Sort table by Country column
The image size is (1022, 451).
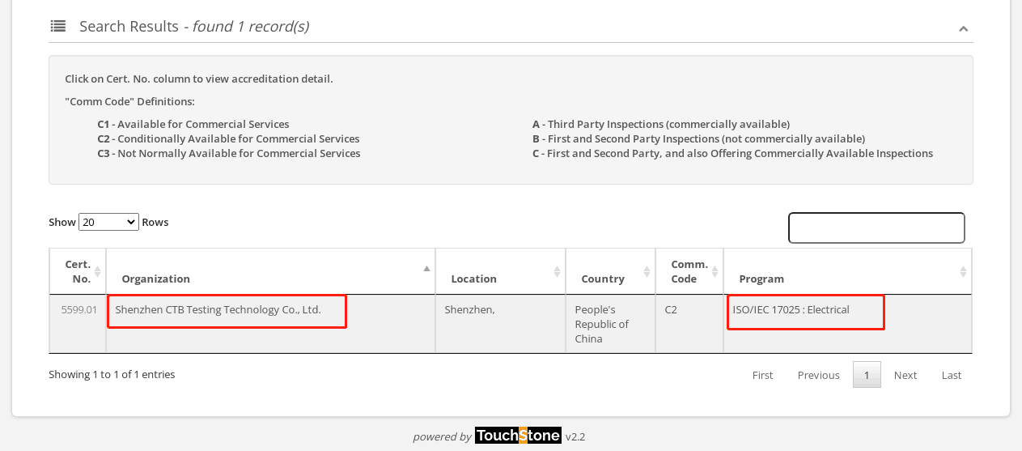[x=610, y=271]
